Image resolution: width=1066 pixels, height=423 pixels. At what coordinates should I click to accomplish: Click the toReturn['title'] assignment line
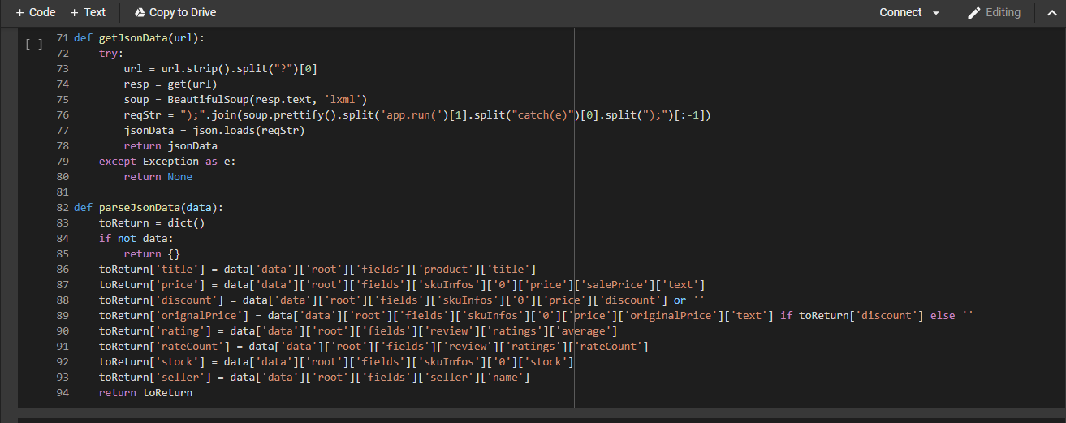[317, 270]
